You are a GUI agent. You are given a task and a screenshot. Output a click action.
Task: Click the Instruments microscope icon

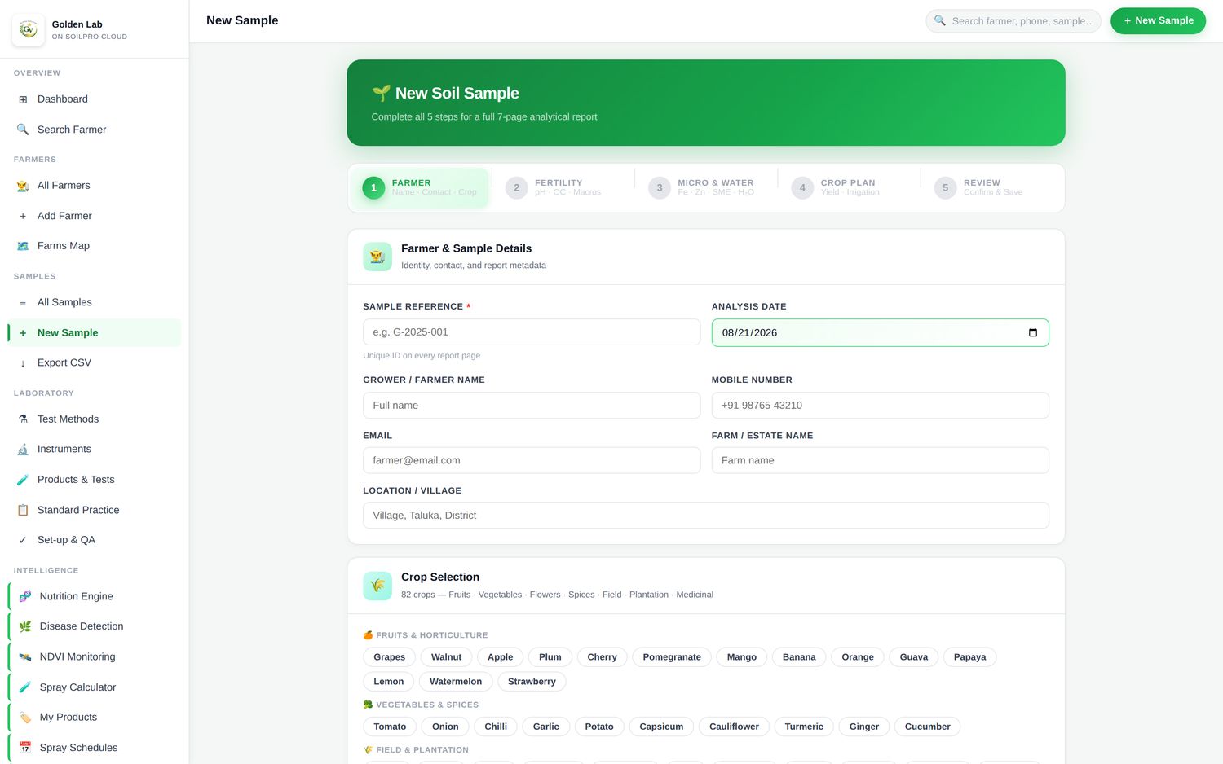pos(23,450)
